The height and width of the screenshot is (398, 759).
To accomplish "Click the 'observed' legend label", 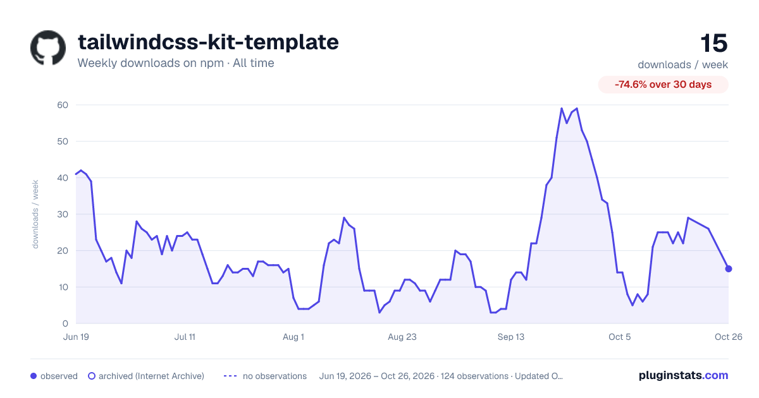I will (59, 376).
